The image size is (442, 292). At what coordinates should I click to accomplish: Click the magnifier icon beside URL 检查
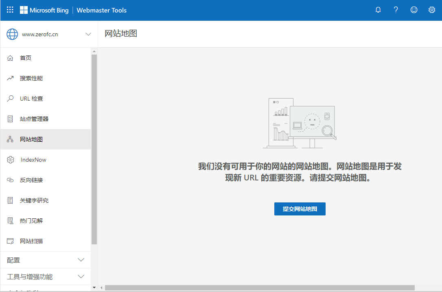(x=10, y=99)
